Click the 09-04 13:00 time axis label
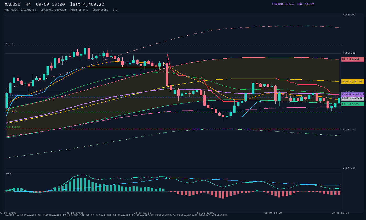The width and height of the screenshot is (366, 220). coord(273,213)
